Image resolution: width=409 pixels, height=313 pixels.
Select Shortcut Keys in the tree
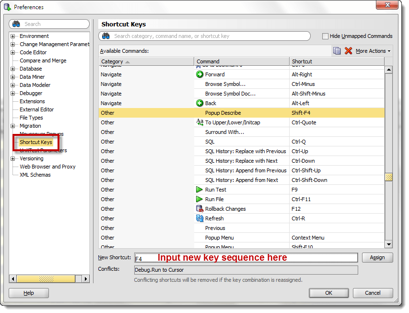tap(36, 142)
